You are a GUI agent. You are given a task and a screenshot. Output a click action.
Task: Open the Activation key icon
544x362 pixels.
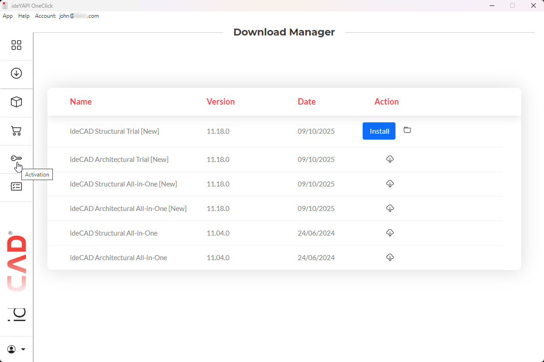coord(16,158)
